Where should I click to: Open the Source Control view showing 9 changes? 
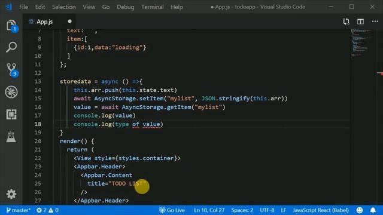[12, 70]
